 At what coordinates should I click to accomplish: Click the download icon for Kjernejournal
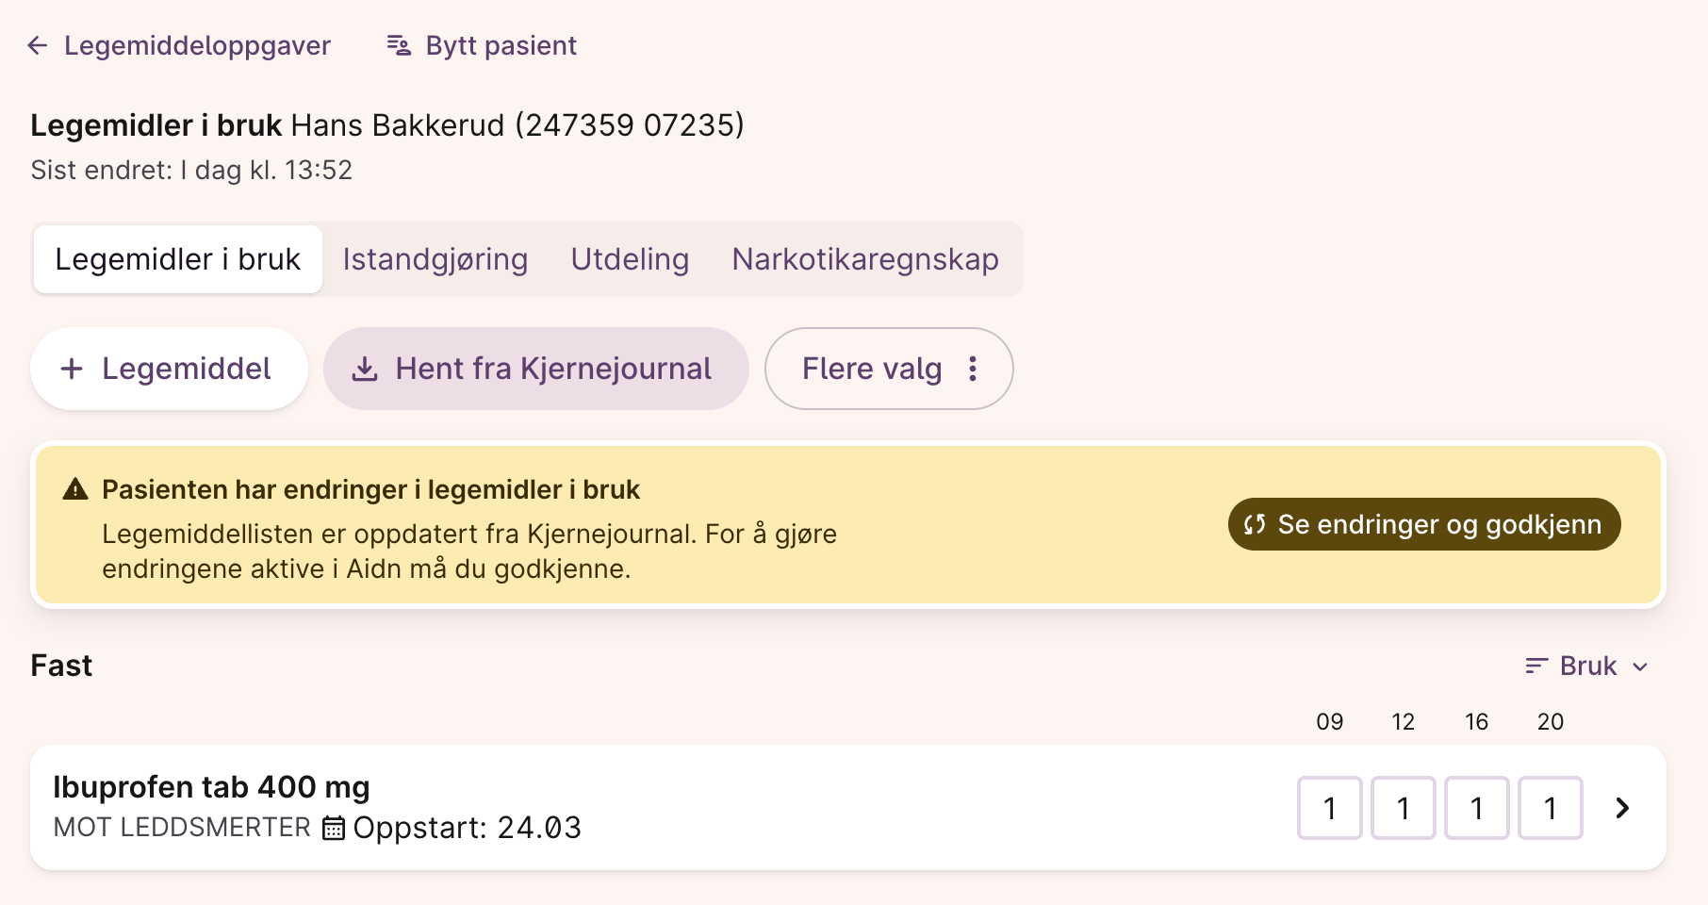(x=365, y=370)
